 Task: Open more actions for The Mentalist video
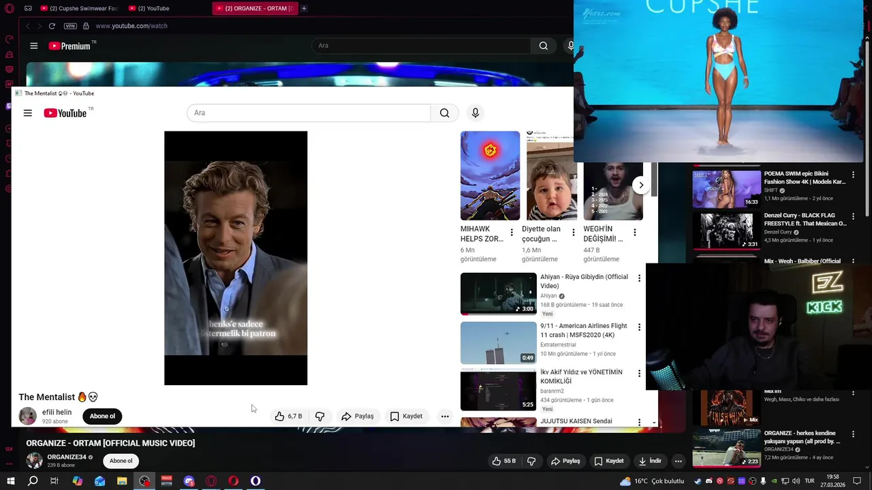pyautogui.click(x=445, y=416)
